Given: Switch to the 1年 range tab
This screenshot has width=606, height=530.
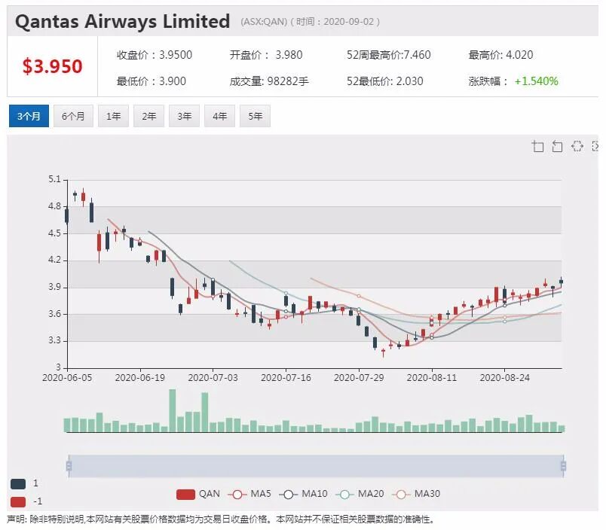Looking at the screenshot, I should 114,116.
